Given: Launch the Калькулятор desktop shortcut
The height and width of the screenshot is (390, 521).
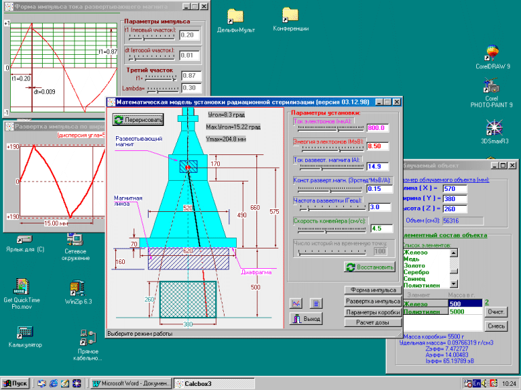Looking at the screenshot, I should (25, 333).
